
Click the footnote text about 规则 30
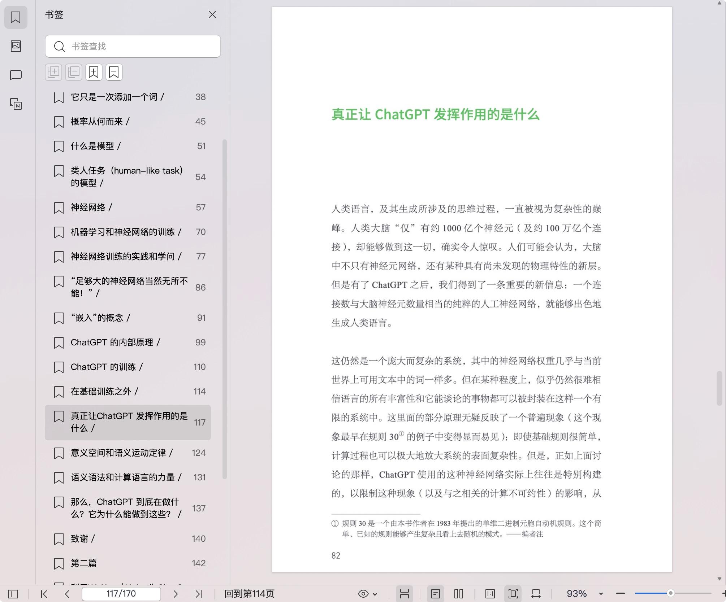(466, 528)
